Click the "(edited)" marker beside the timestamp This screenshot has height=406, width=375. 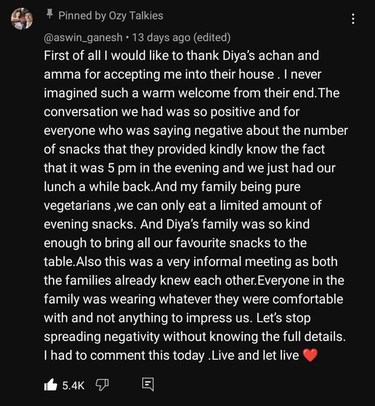coord(211,37)
